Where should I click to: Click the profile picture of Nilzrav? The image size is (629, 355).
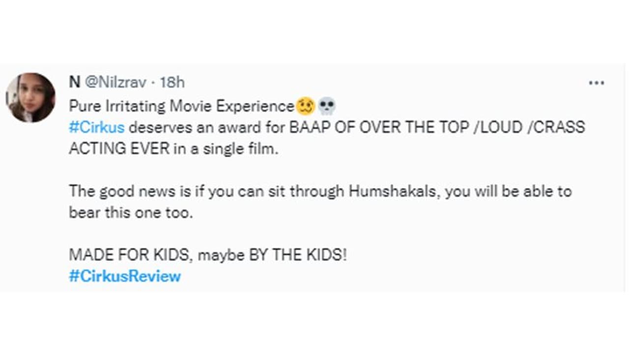[x=30, y=97]
